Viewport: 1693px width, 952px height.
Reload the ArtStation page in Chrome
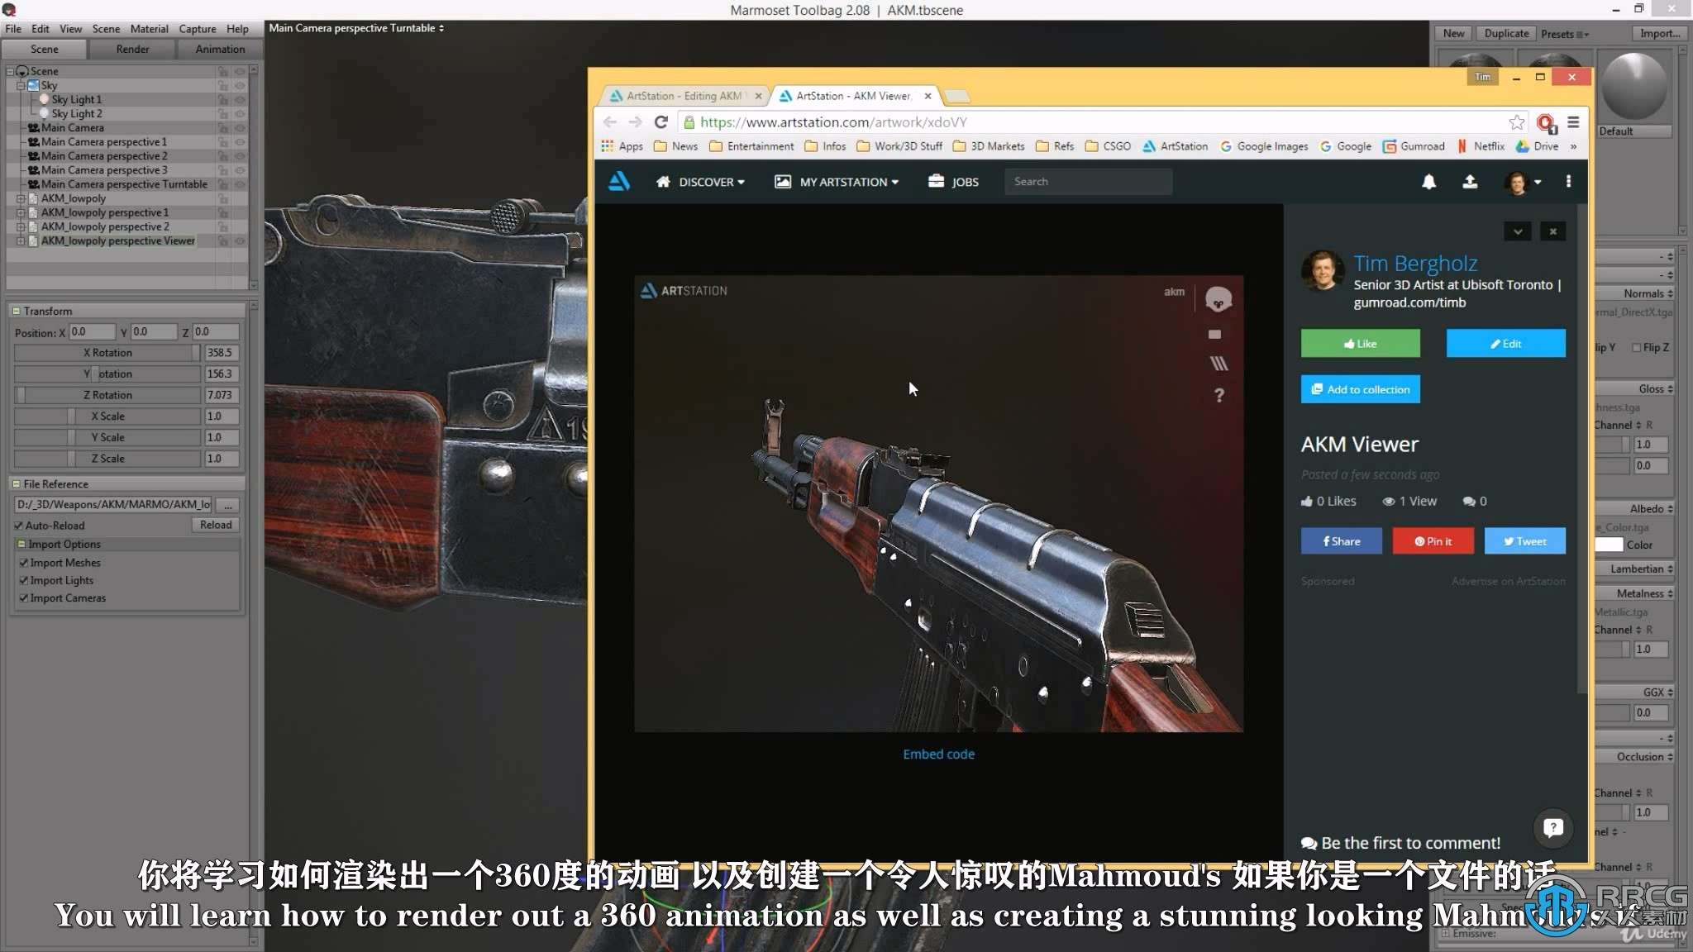[661, 122]
